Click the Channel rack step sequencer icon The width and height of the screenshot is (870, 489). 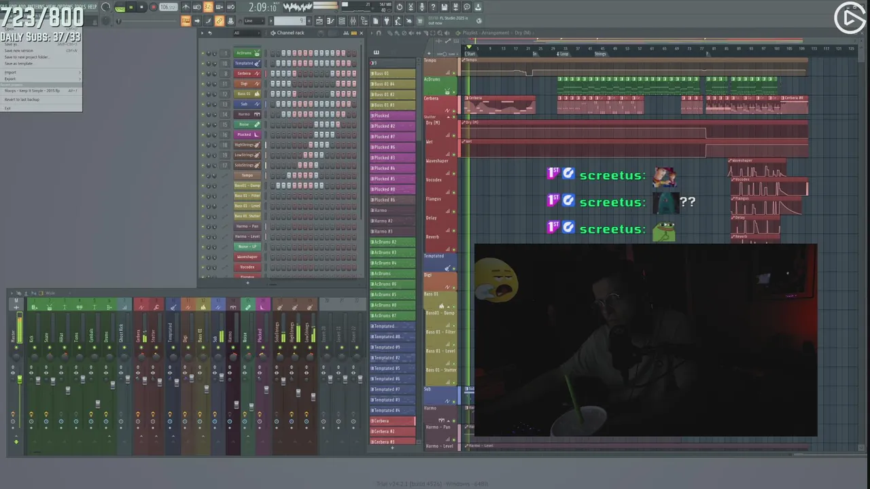click(353, 33)
